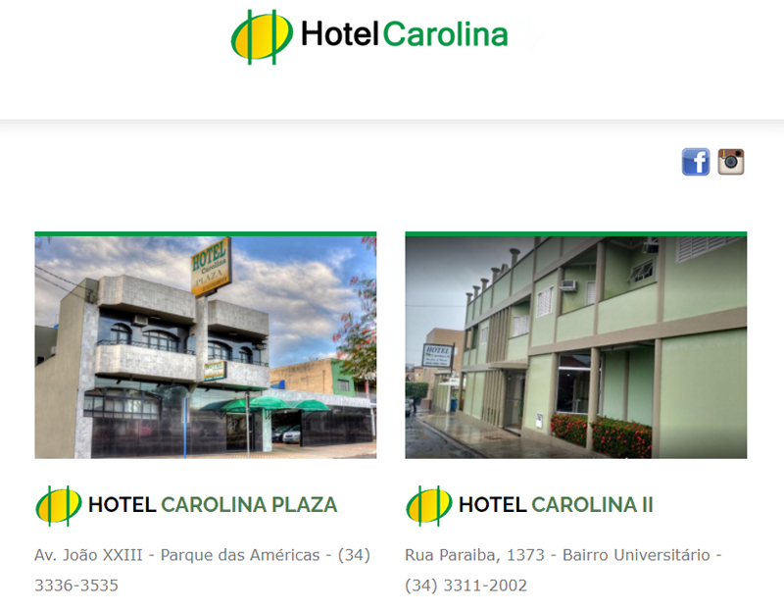Click the street sign in the Carolina II photo

click(438, 355)
